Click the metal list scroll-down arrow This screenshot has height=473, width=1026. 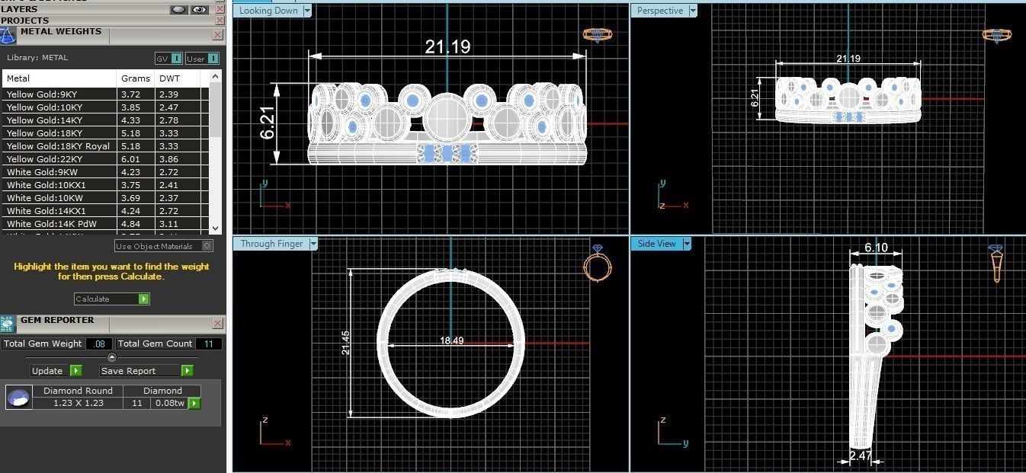pyautogui.click(x=215, y=228)
